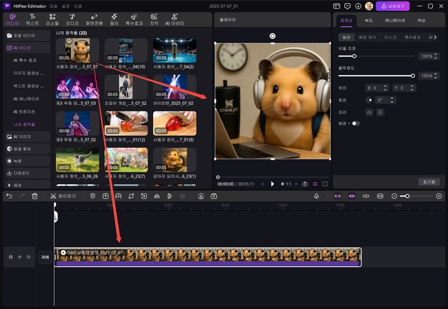Screen dimensions: 448x309
Task: Open the user profile avatar
Action: (x=369, y=6)
